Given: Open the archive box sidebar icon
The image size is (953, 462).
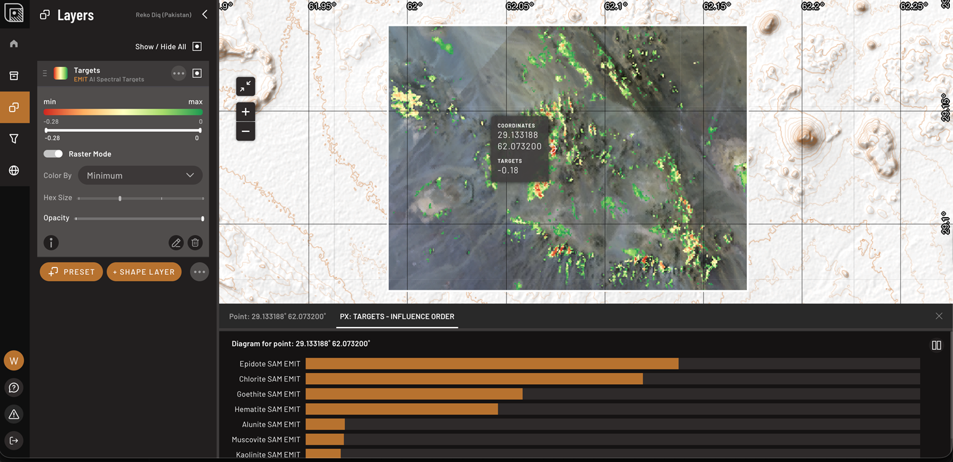Looking at the screenshot, I should tap(14, 75).
